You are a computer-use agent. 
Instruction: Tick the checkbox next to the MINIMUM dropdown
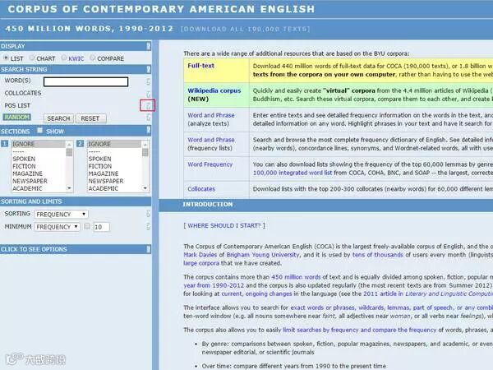87,226
